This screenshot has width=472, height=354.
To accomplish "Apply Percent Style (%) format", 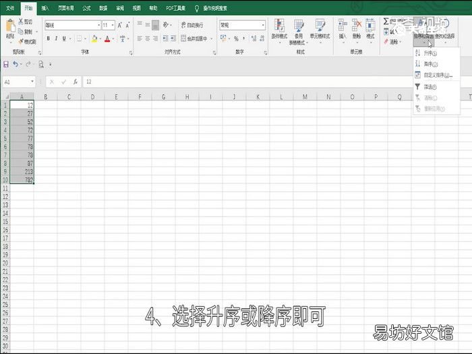I will point(236,38).
